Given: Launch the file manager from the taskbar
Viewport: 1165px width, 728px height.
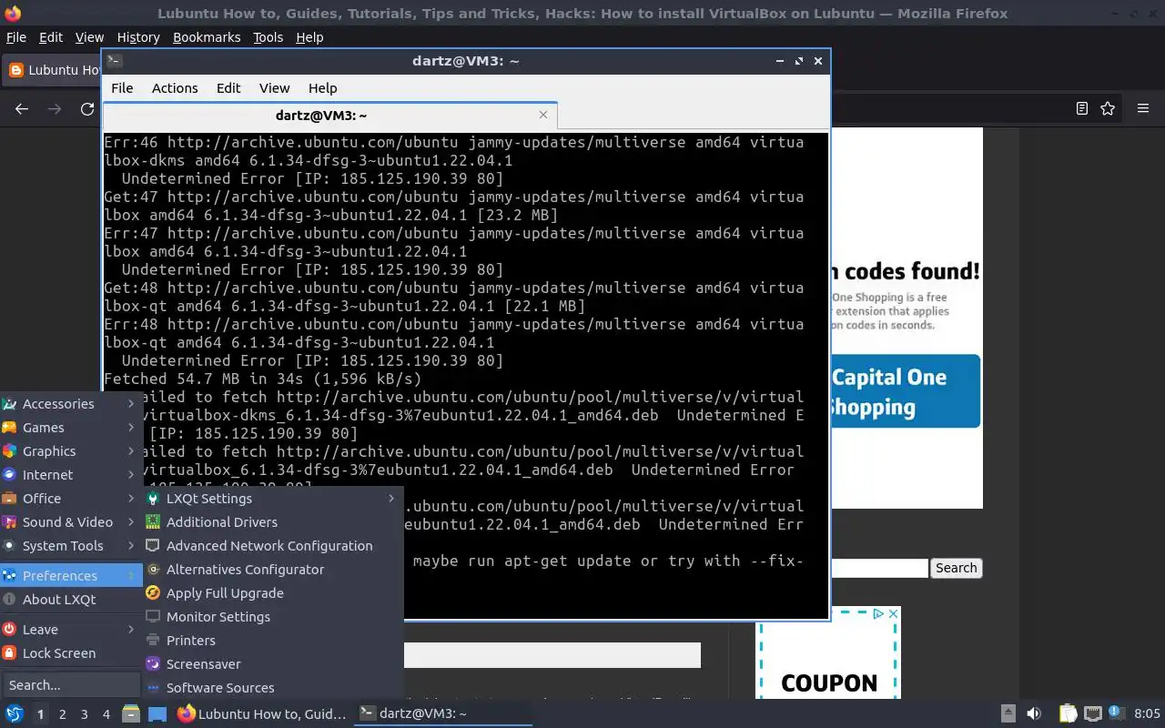Looking at the screenshot, I should 130,713.
